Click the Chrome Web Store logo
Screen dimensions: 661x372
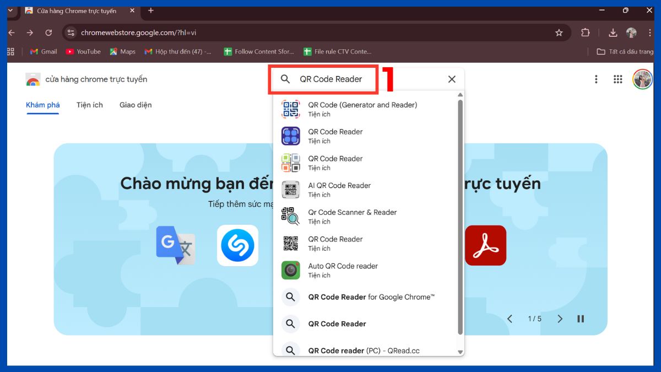coord(33,79)
